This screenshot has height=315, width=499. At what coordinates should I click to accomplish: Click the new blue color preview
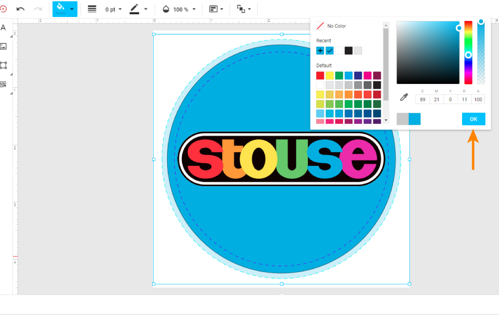coord(415,119)
